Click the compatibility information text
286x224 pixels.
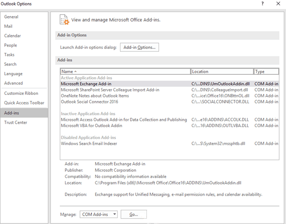coord(131,177)
